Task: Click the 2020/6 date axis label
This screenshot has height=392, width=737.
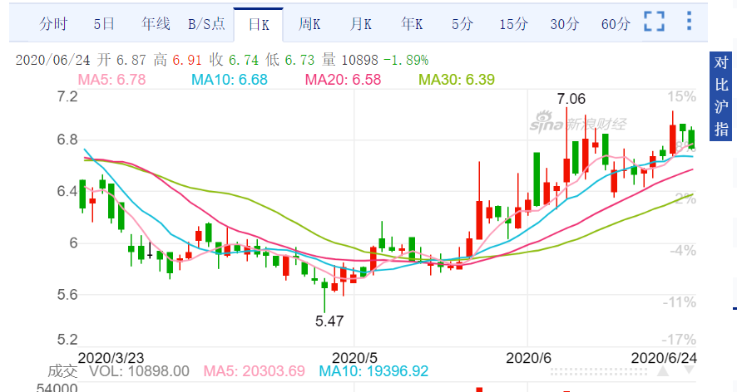Action: [528, 358]
